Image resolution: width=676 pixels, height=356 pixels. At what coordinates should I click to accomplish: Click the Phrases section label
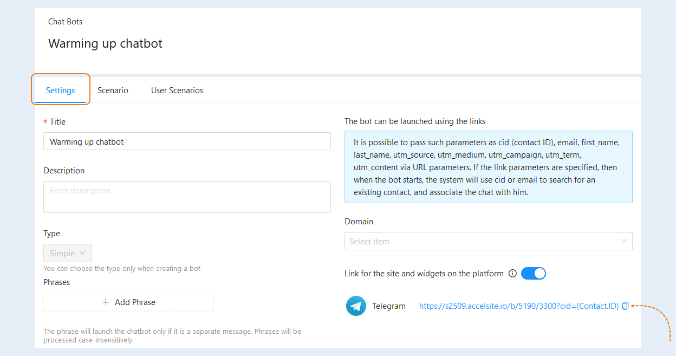[57, 282]
